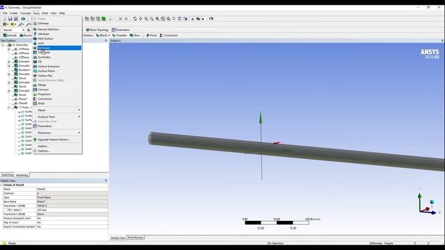Viewport: 445px width, 250px height.
Task: Click the Zoom to Fit icon
Action: point(163,19)
